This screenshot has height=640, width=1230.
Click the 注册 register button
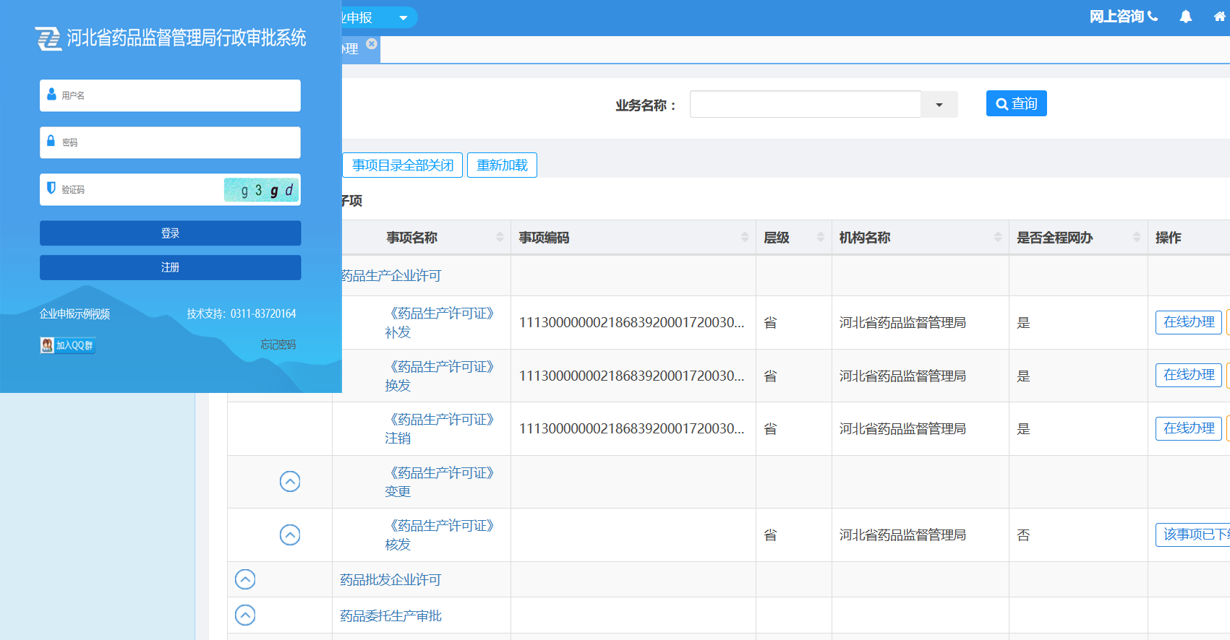pyautogui.click(x=170, y=267)
